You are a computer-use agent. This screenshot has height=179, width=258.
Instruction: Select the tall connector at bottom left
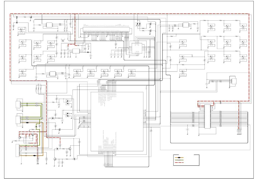click(17, 151)
